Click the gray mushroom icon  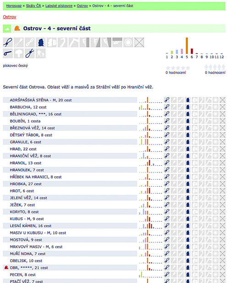pos(19,53)
